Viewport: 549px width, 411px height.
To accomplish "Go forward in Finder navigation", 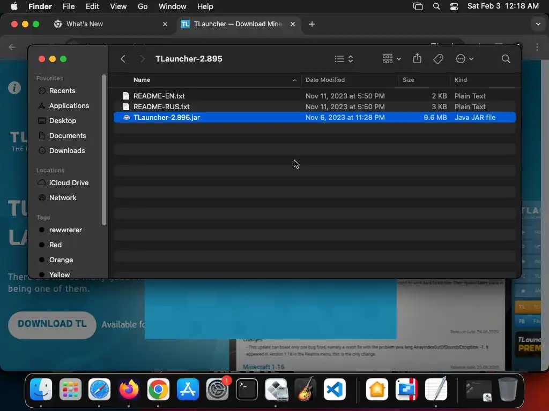I will [142, 59].
